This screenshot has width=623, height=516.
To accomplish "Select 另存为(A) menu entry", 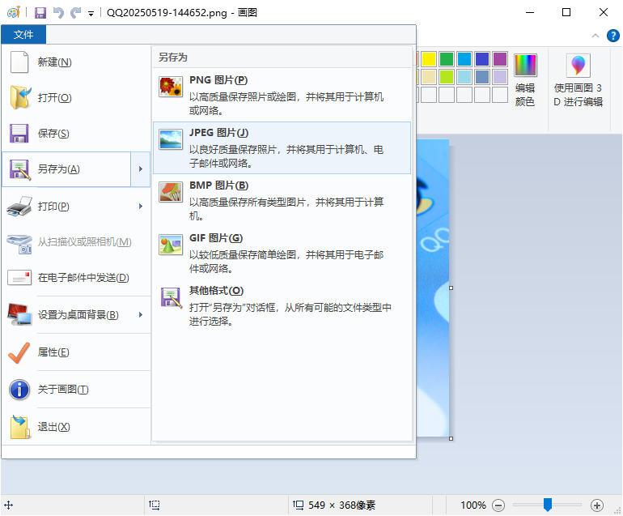I will click(66, 169).
